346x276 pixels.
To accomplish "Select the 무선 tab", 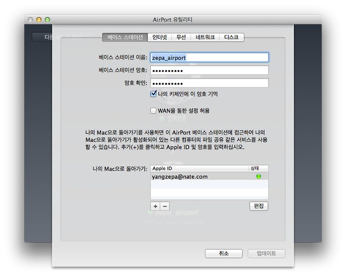I will pos(181,38).
